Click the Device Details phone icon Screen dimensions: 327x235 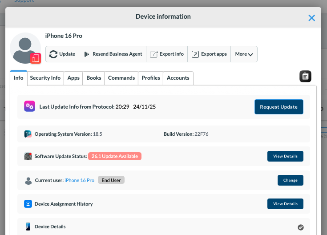pyautogui.click(x=28, y=227)
